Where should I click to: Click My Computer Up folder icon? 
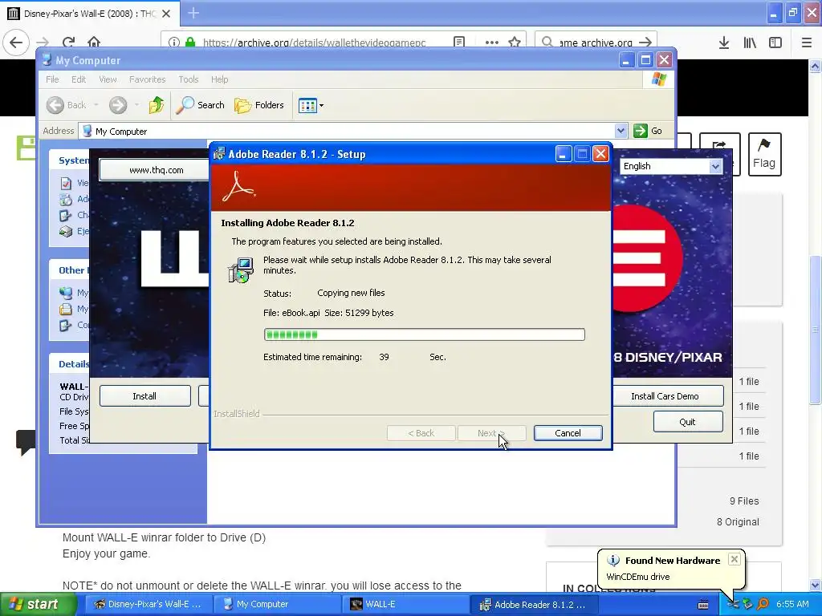click(x=157, y=105)
